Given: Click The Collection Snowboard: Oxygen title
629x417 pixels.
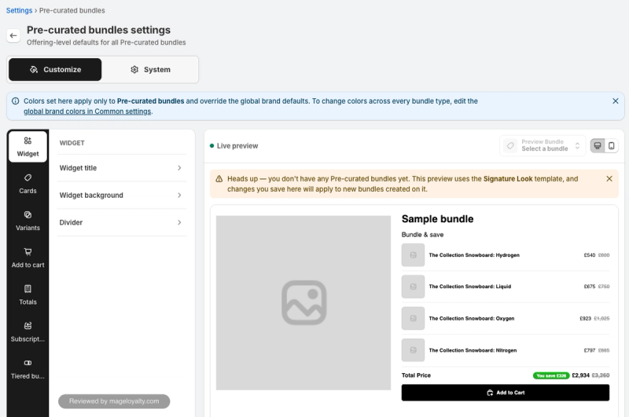Looking at the screenshot, I should pos(472,319).
